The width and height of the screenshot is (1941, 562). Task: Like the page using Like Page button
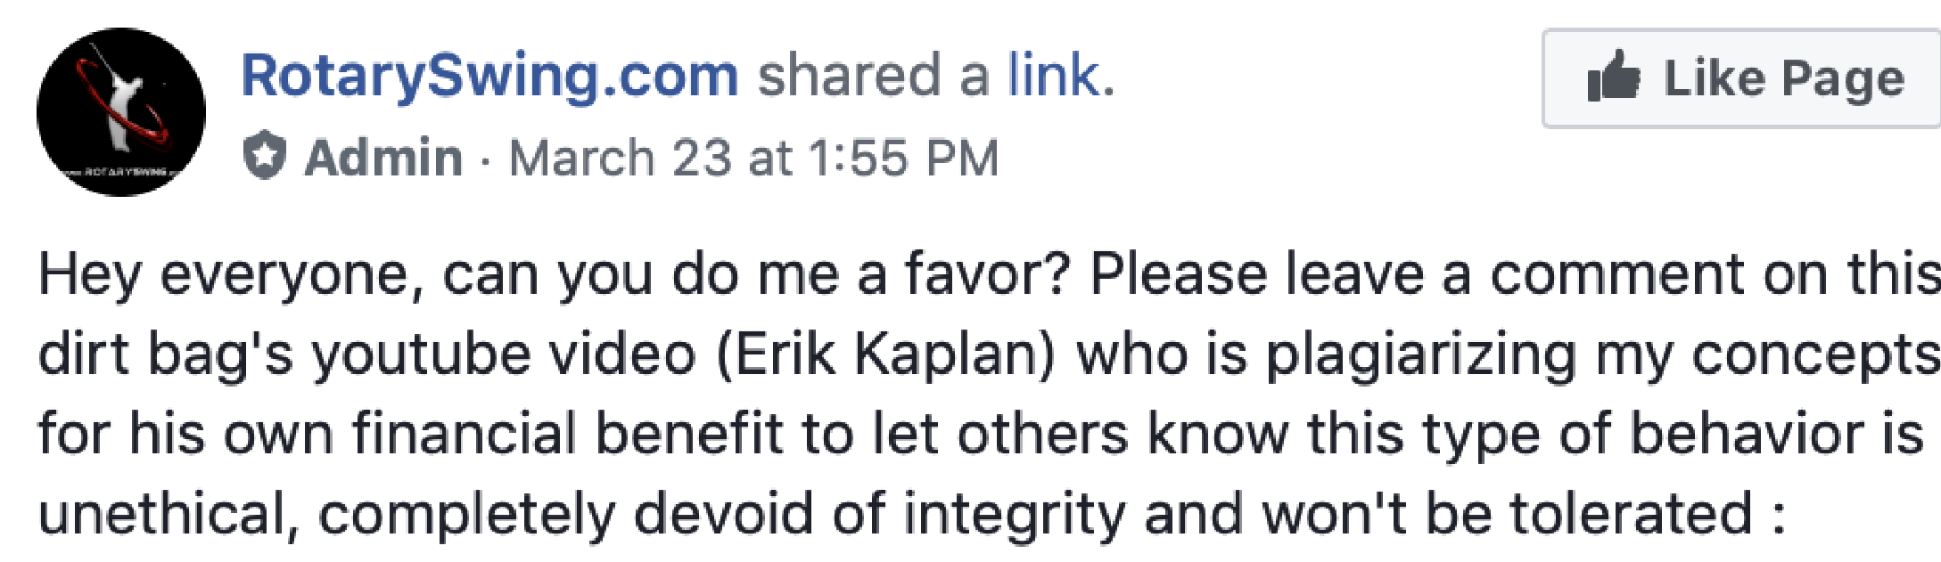point(1741,78)
